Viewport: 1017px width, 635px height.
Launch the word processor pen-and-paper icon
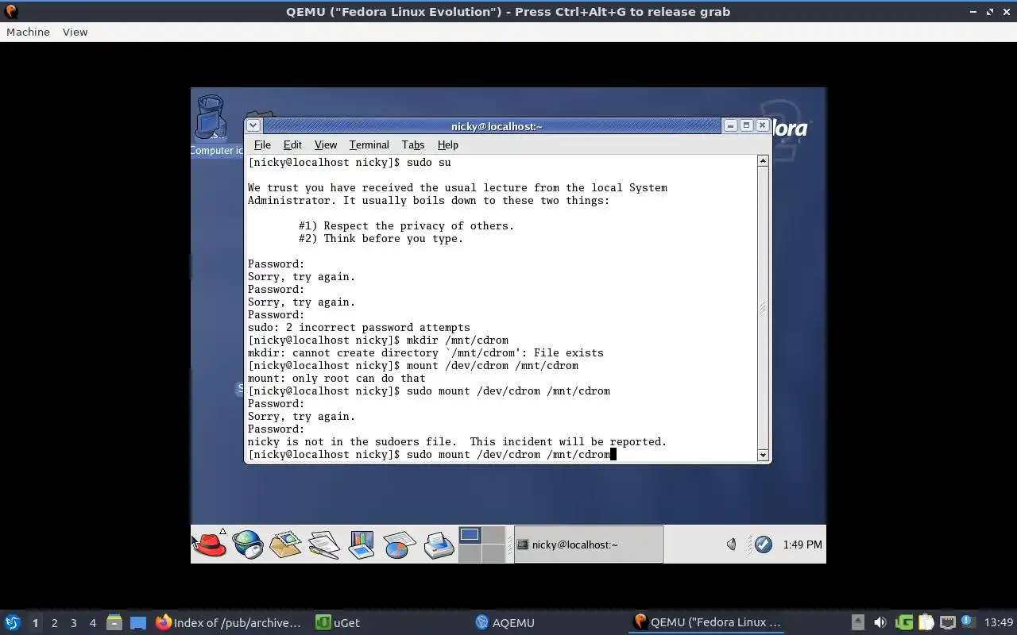[x=323, y=545]
